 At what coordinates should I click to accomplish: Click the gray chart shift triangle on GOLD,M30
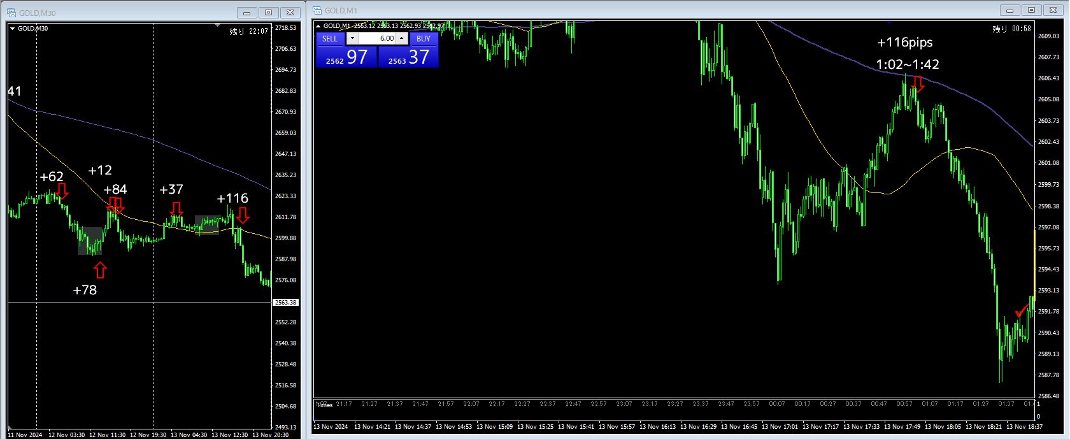[218, 25]
